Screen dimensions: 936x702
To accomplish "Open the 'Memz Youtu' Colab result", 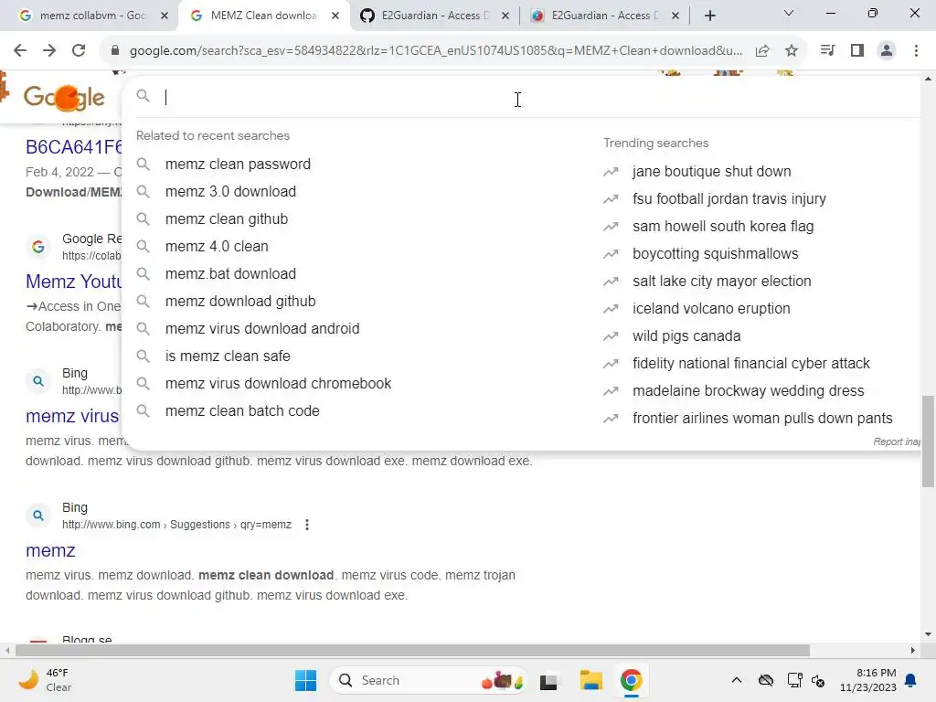I will [x=74, y=282].
